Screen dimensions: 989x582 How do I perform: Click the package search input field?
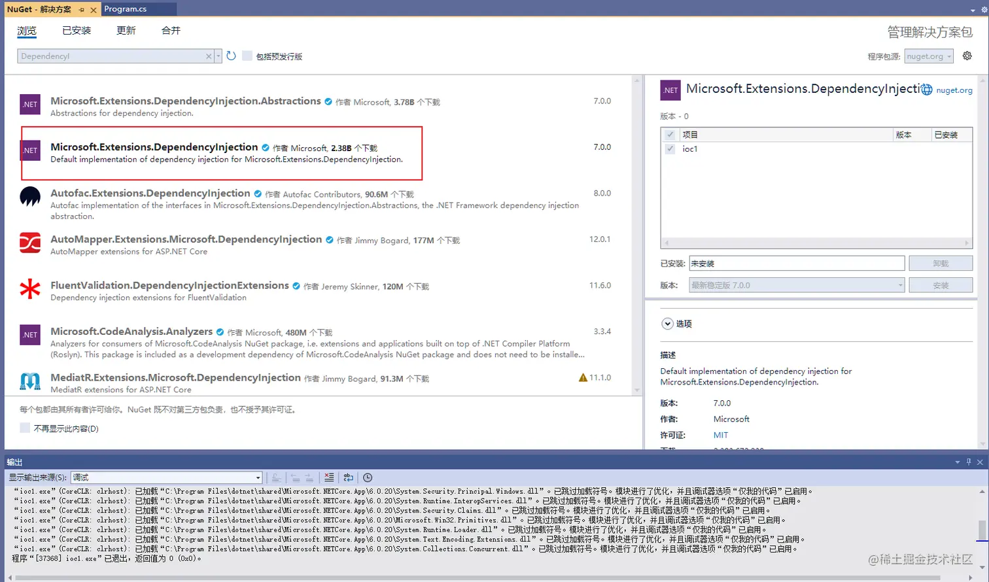point(112,56)
